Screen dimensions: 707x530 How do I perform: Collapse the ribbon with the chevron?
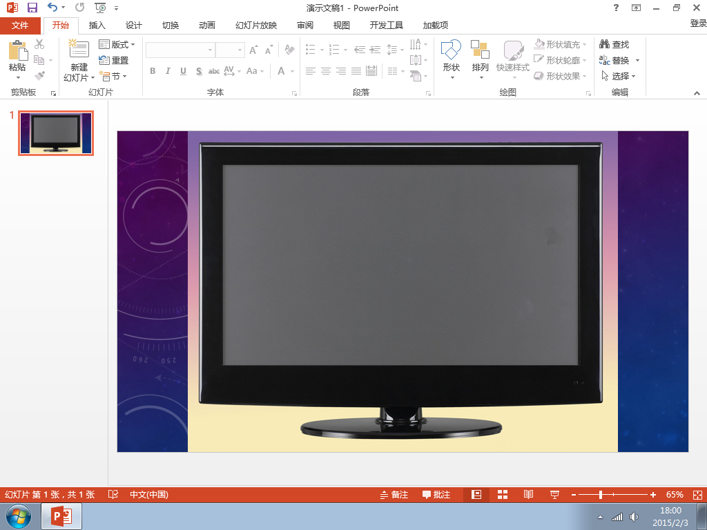697,93
